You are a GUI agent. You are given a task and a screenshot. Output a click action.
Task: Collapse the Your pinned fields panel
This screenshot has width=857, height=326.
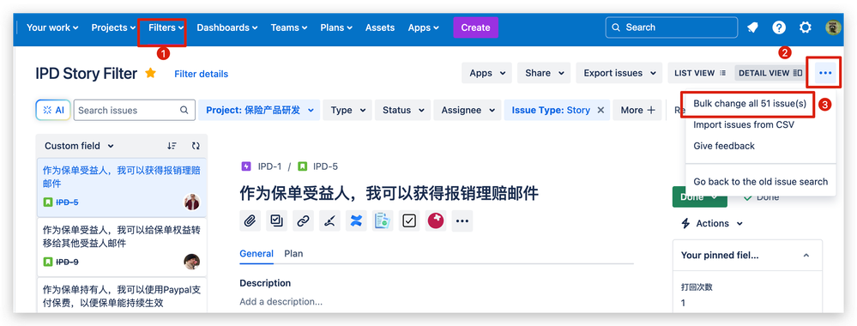click(806, 256)
